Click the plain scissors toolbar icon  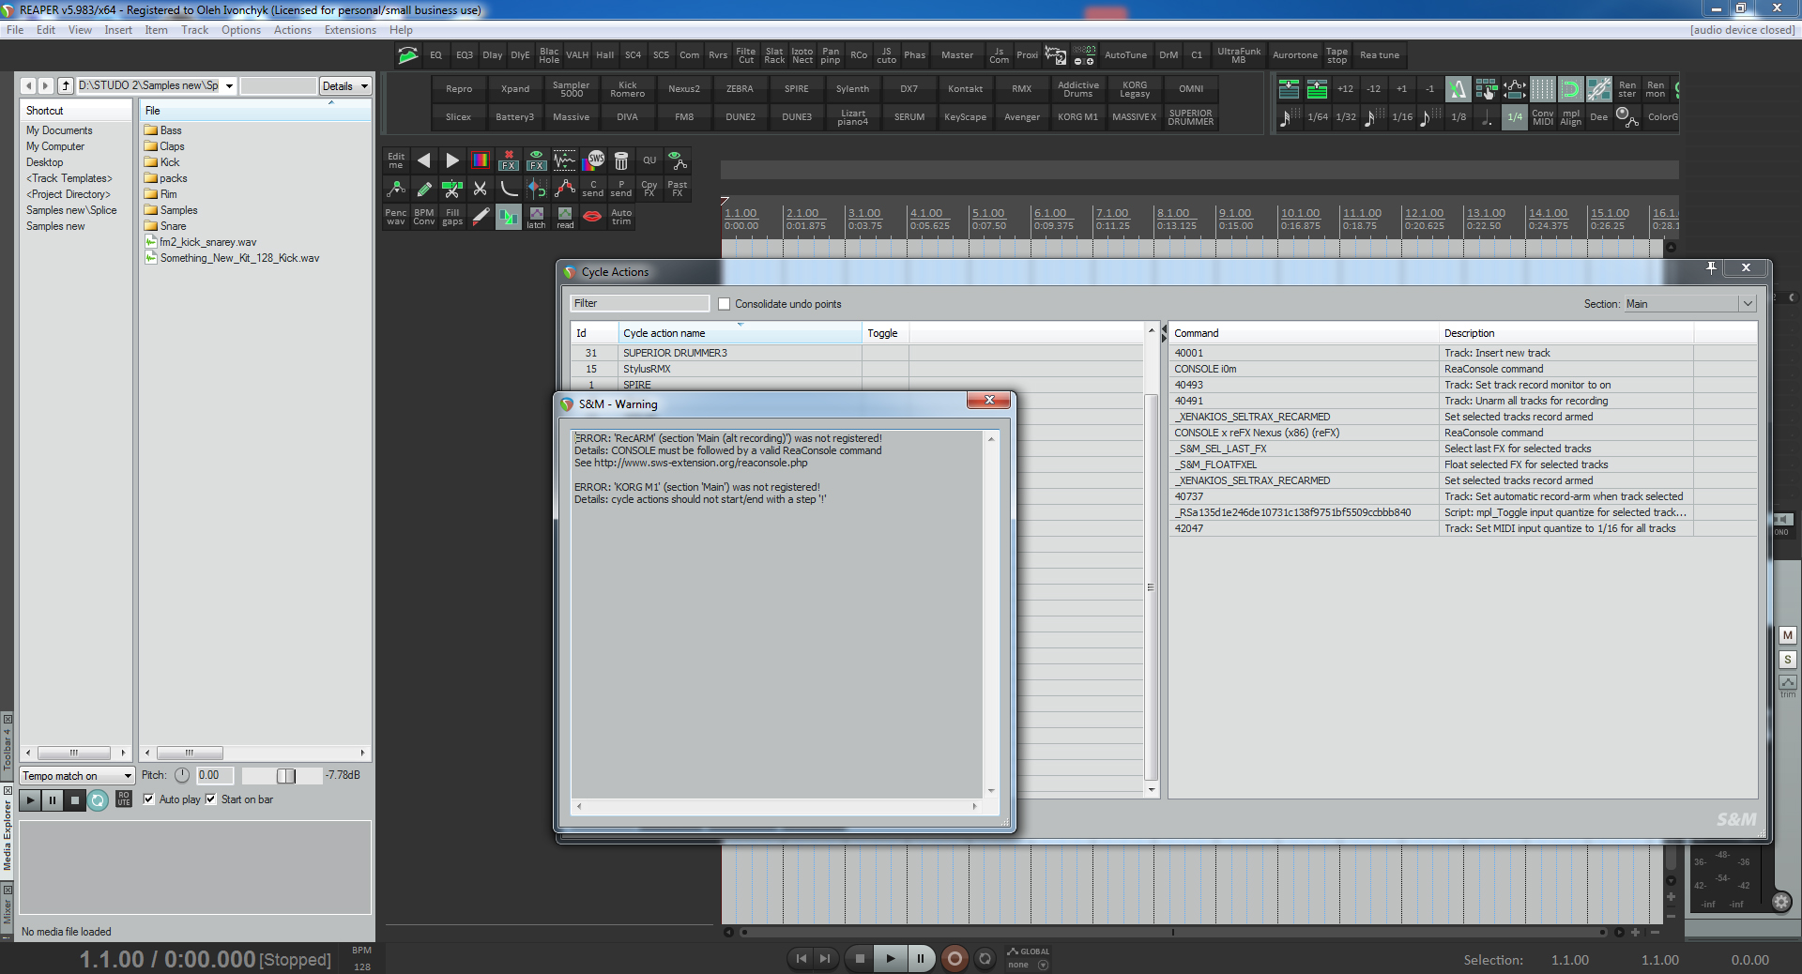click(481, 189)
